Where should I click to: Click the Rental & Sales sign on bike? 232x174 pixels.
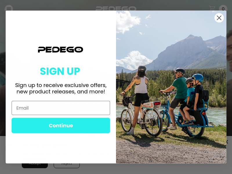(x=148, y=106)
